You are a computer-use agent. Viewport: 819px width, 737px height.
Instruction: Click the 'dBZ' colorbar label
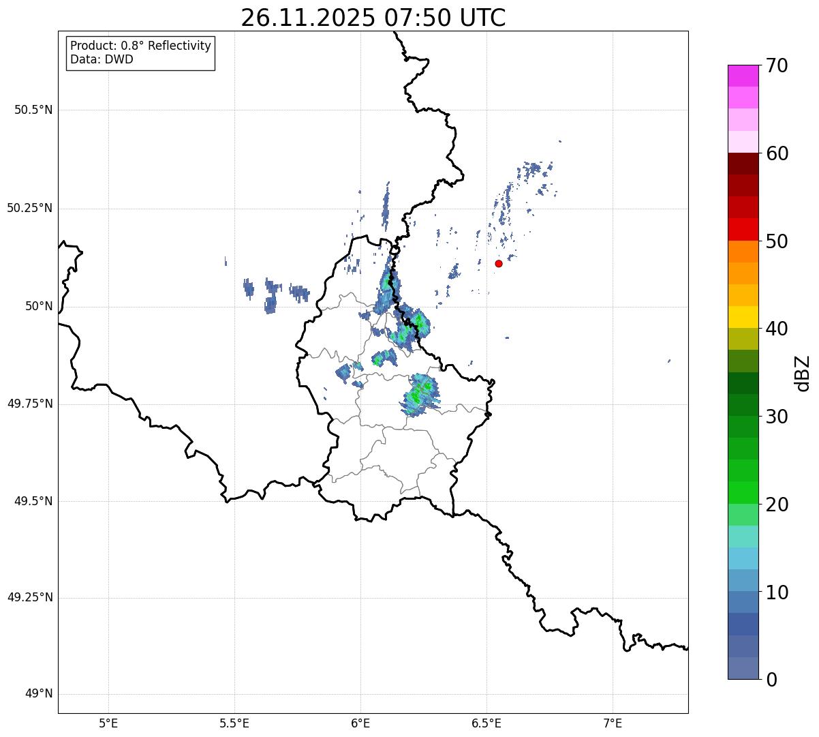(x=803, y=373)
